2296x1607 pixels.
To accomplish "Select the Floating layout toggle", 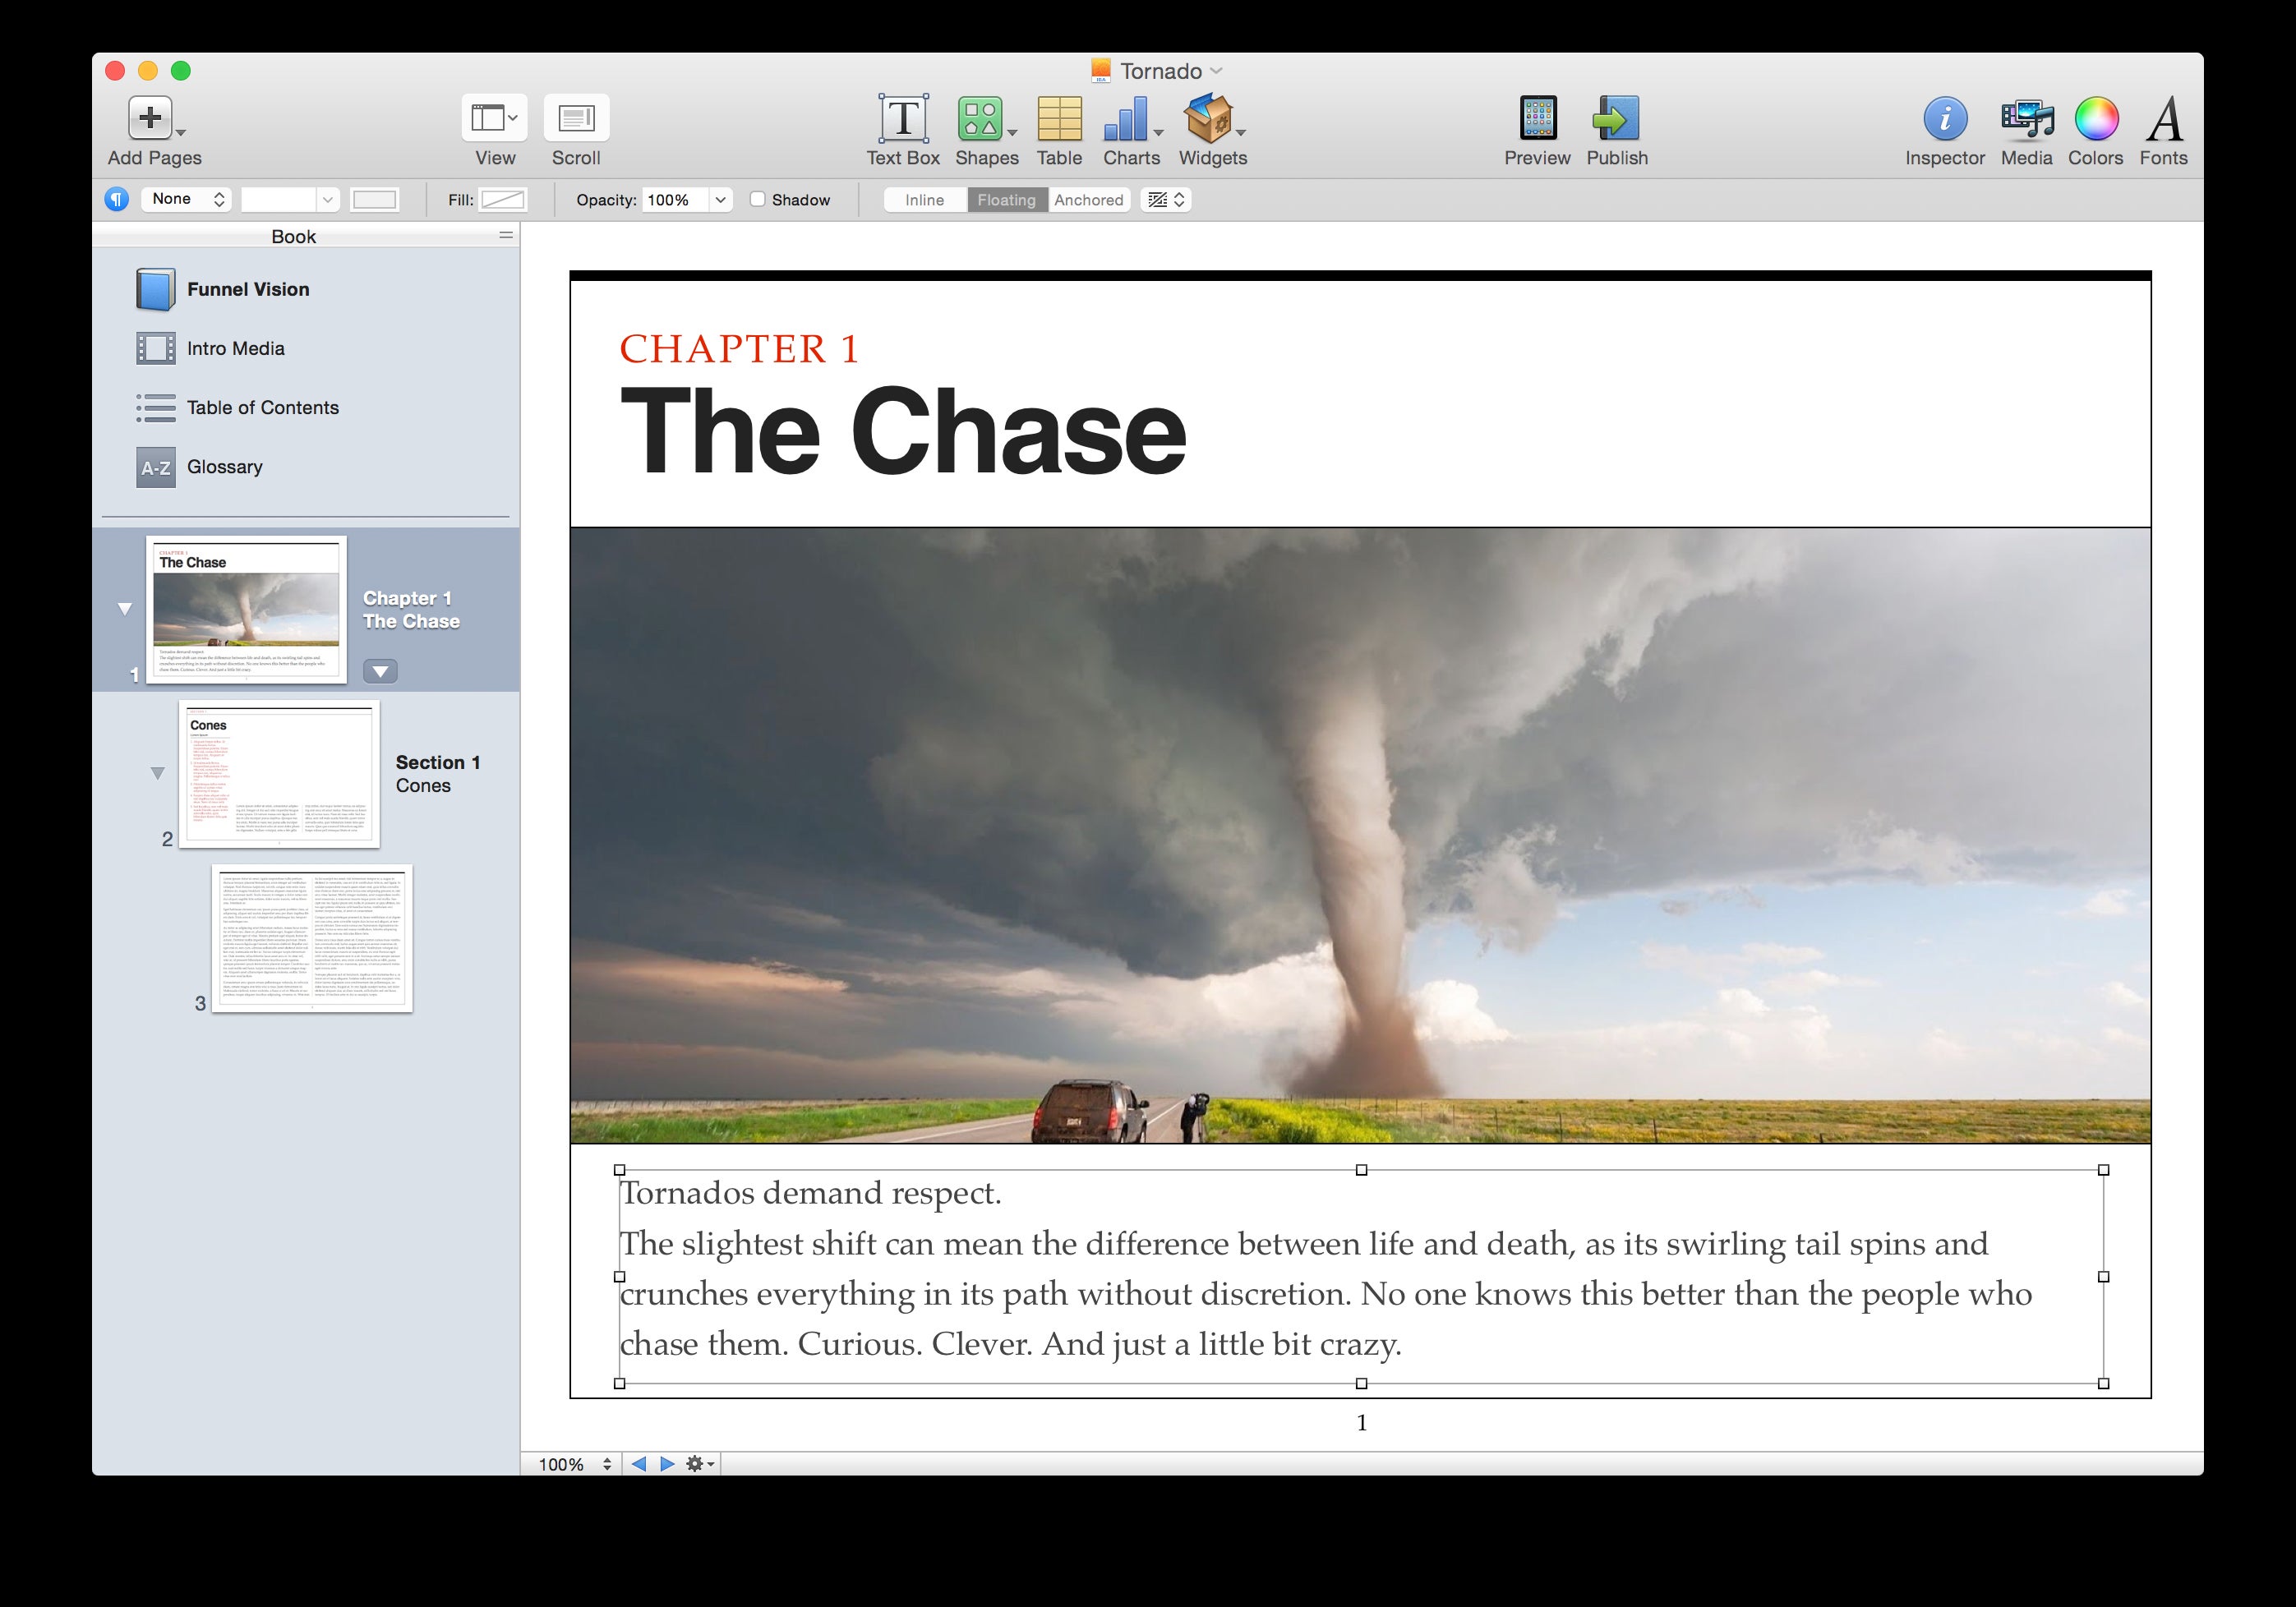I will pos(1003,199).
